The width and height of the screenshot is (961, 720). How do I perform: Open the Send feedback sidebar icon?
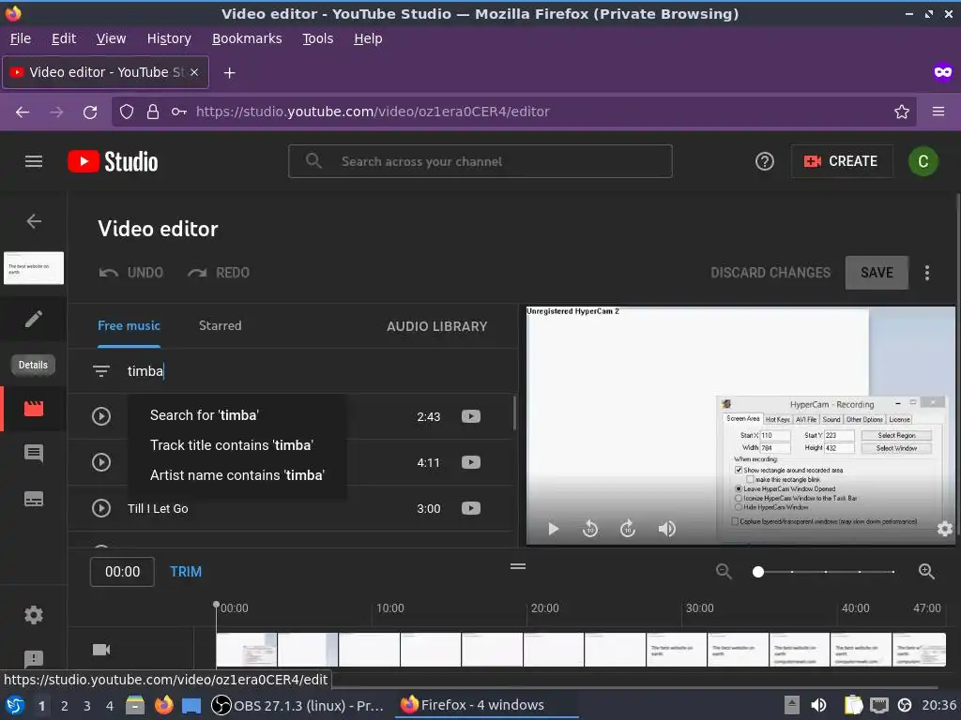[34, 659]
